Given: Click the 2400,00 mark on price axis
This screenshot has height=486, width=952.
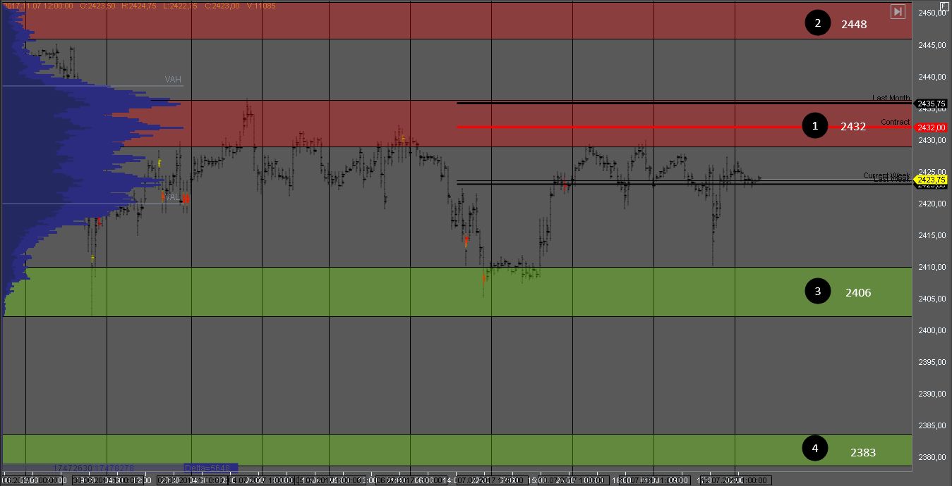Looking at the screenshot, I should click(932, 330).
